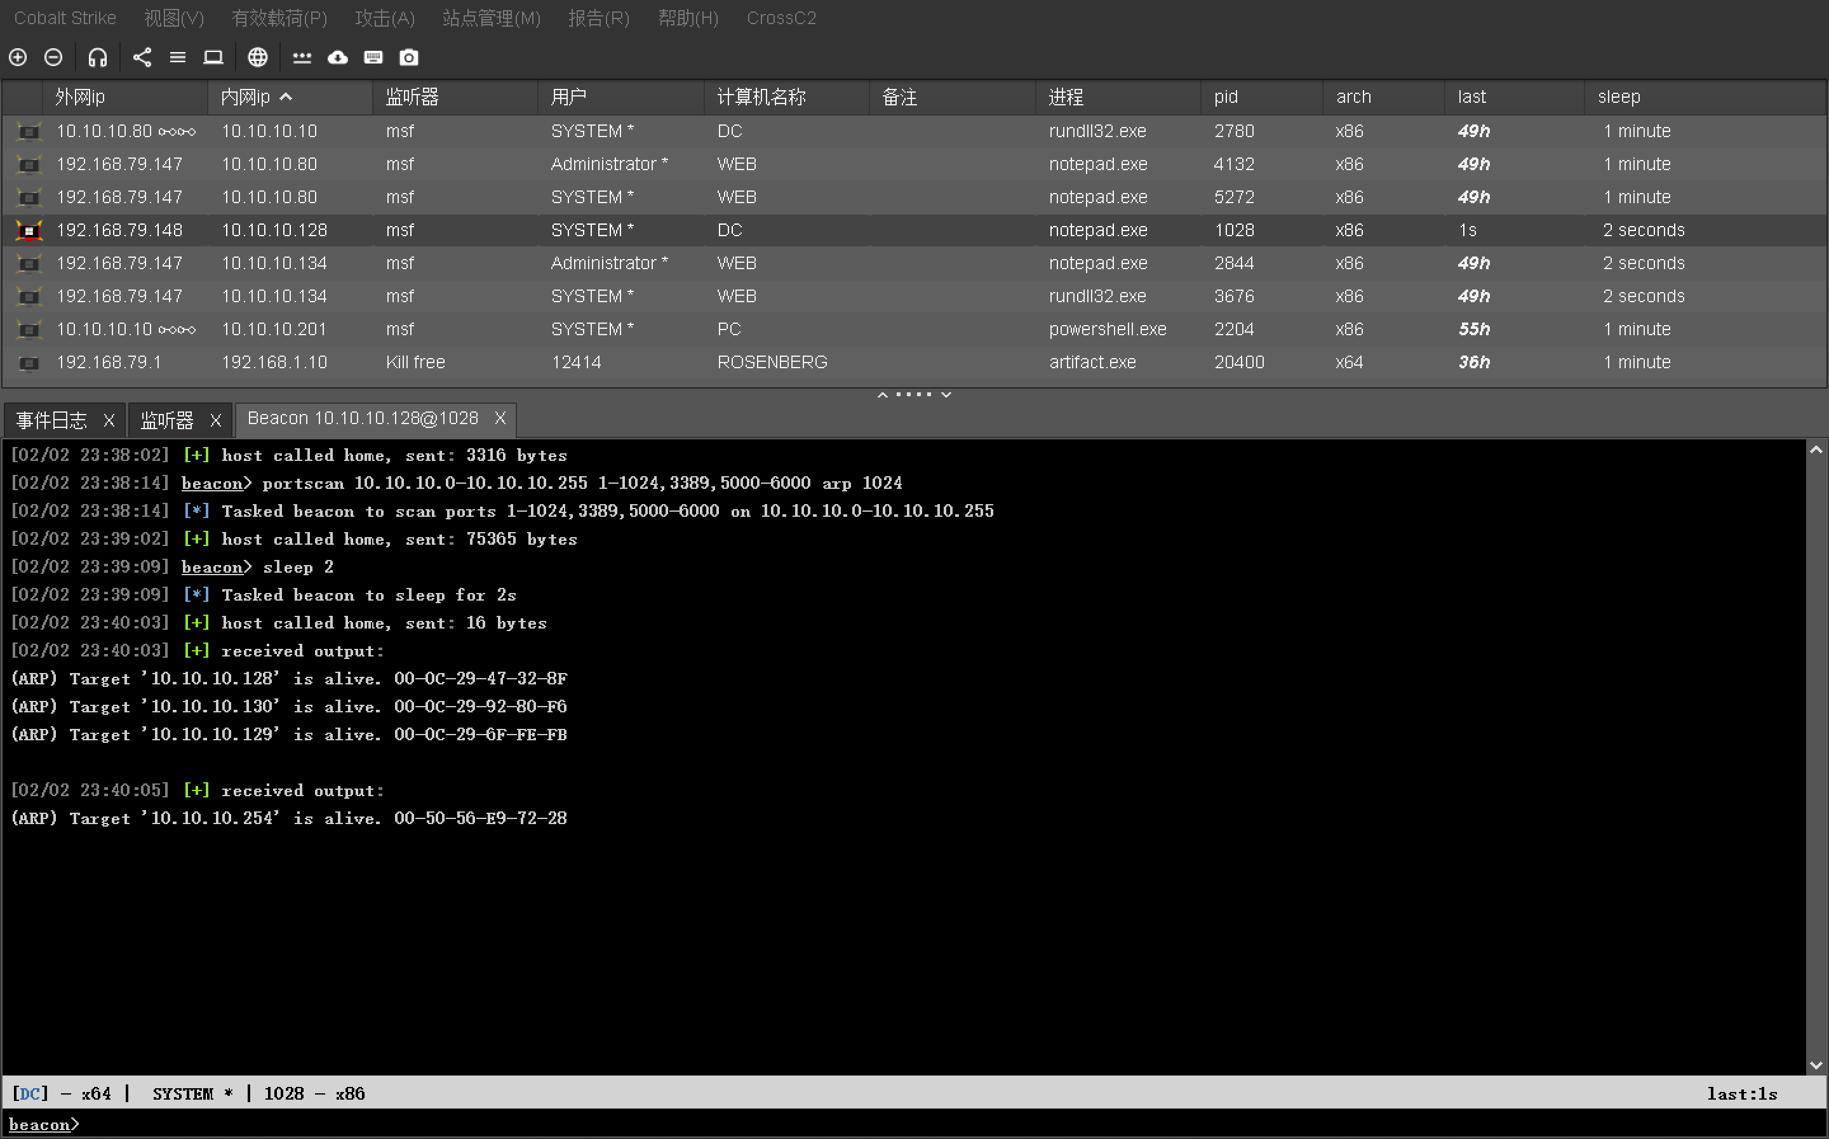Click the beacon command input field

[x=904, y=1124]
